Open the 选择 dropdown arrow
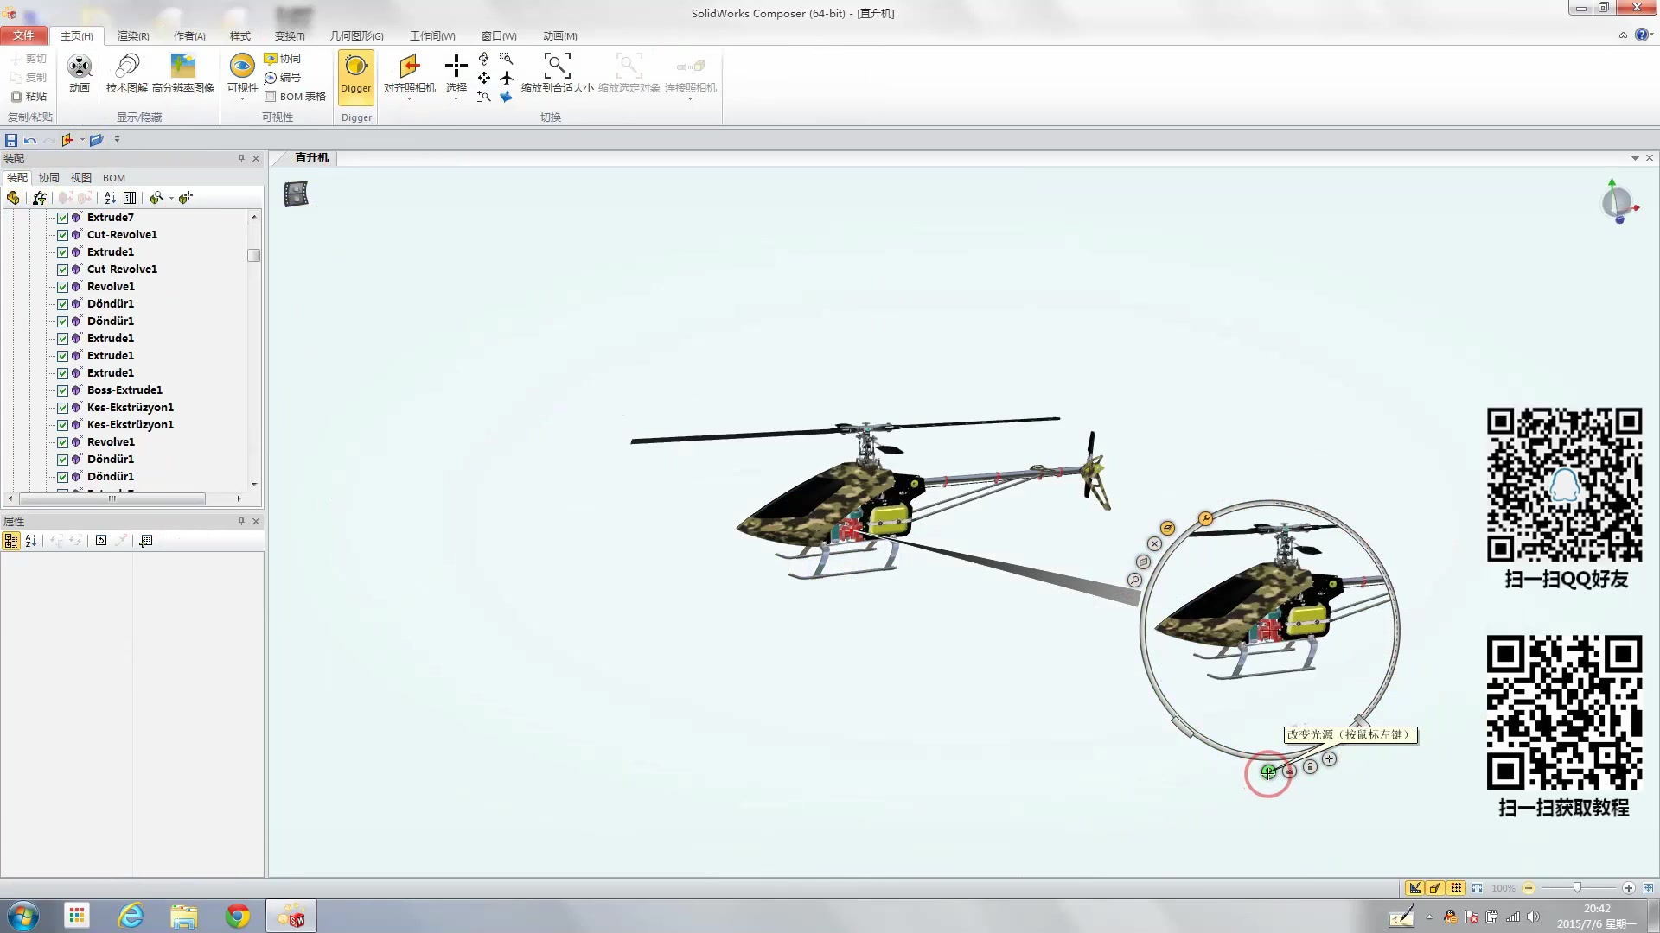 click(456, 99)
